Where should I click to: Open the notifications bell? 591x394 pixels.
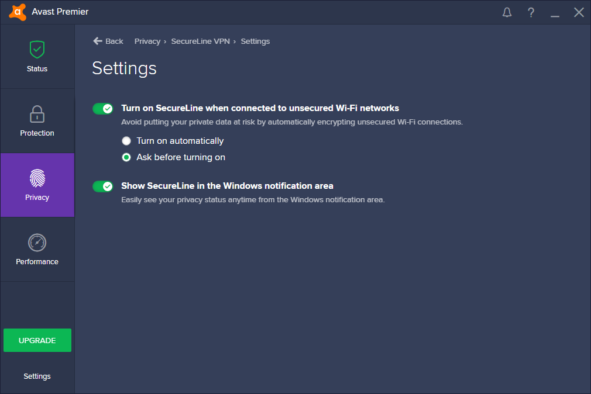pyautogui.click(x=507, y=12)
